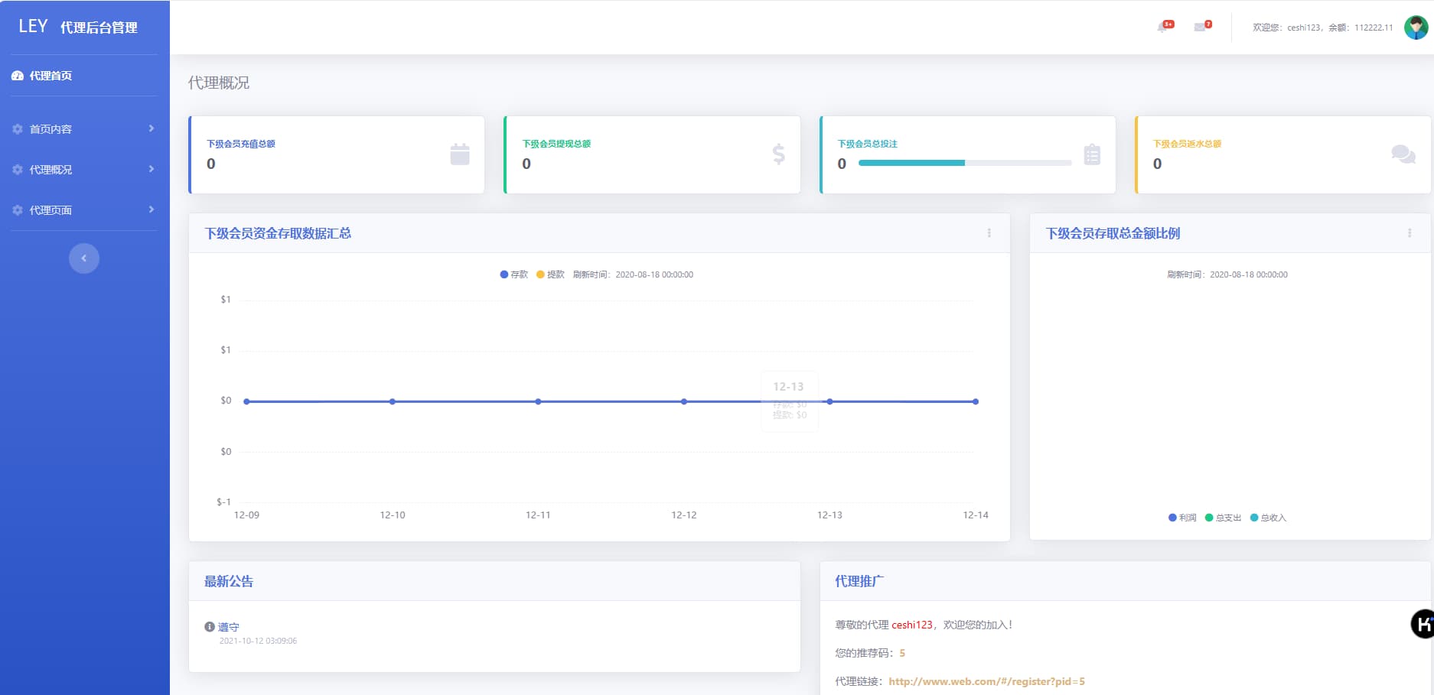1434x695 pixels.
Task: Click the user avatar picture
Action: 1416,28
